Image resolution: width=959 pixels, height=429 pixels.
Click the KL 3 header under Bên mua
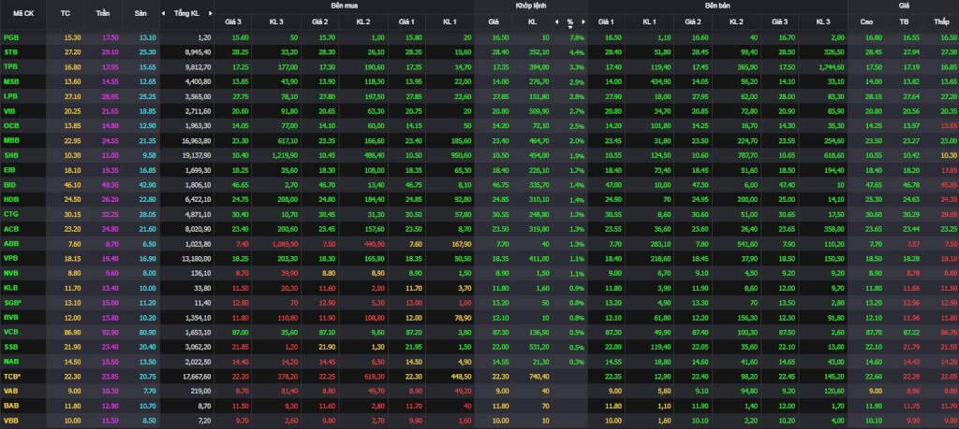276,22
